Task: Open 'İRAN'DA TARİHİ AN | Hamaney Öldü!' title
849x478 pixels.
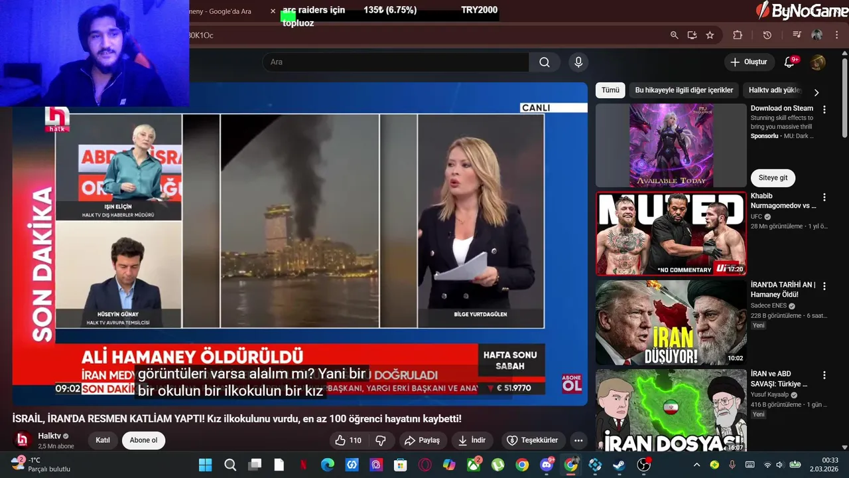Action: 783,289
